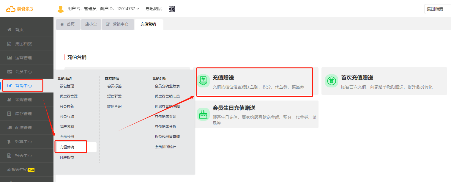Open 会员分销业绩表 report

(167, 86)
